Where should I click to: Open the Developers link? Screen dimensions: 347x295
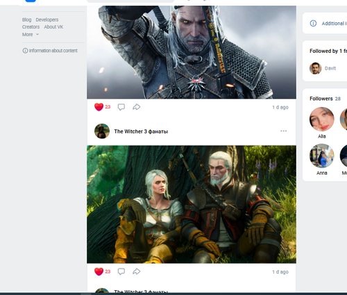47,19
